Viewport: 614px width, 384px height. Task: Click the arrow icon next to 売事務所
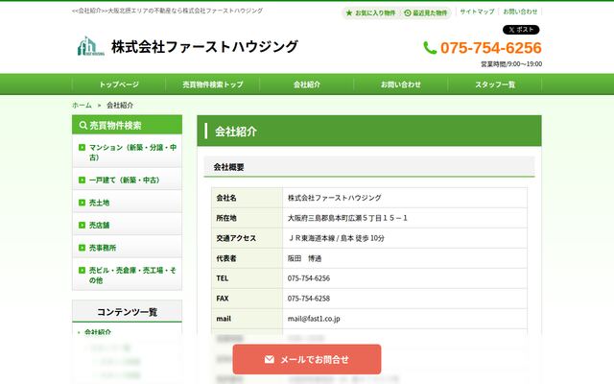click(x=82, y=248)
